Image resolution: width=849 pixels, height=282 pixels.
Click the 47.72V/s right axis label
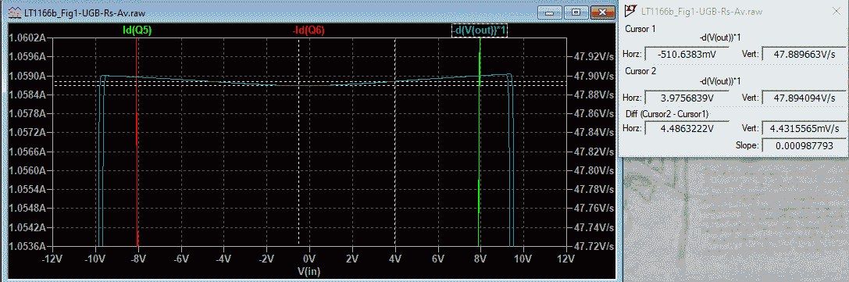(593, 246)
